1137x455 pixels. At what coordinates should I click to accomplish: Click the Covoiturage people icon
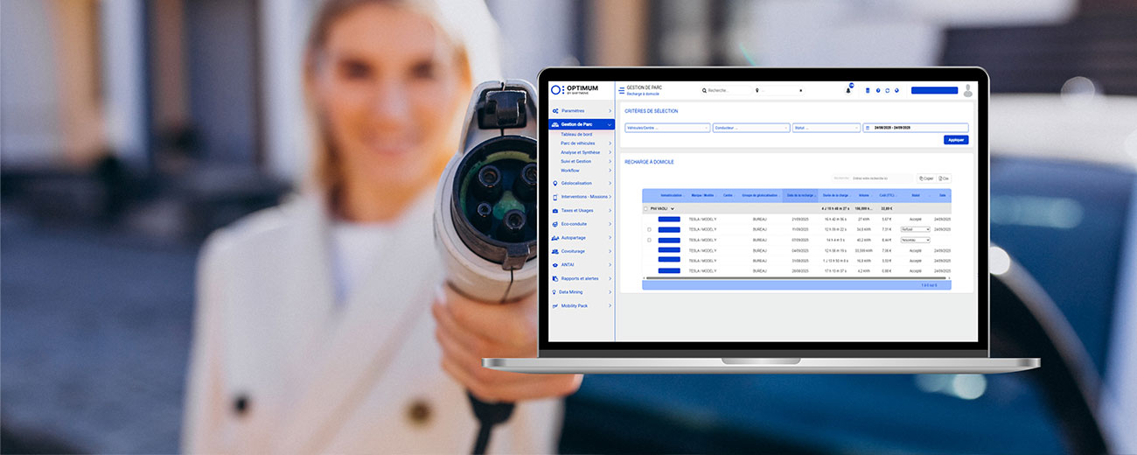pos(555,251)
